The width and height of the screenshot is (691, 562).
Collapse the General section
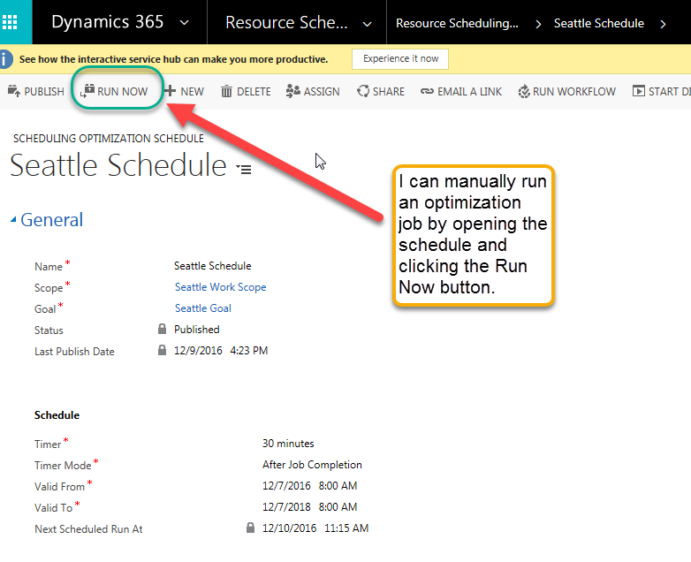[13, 219]
